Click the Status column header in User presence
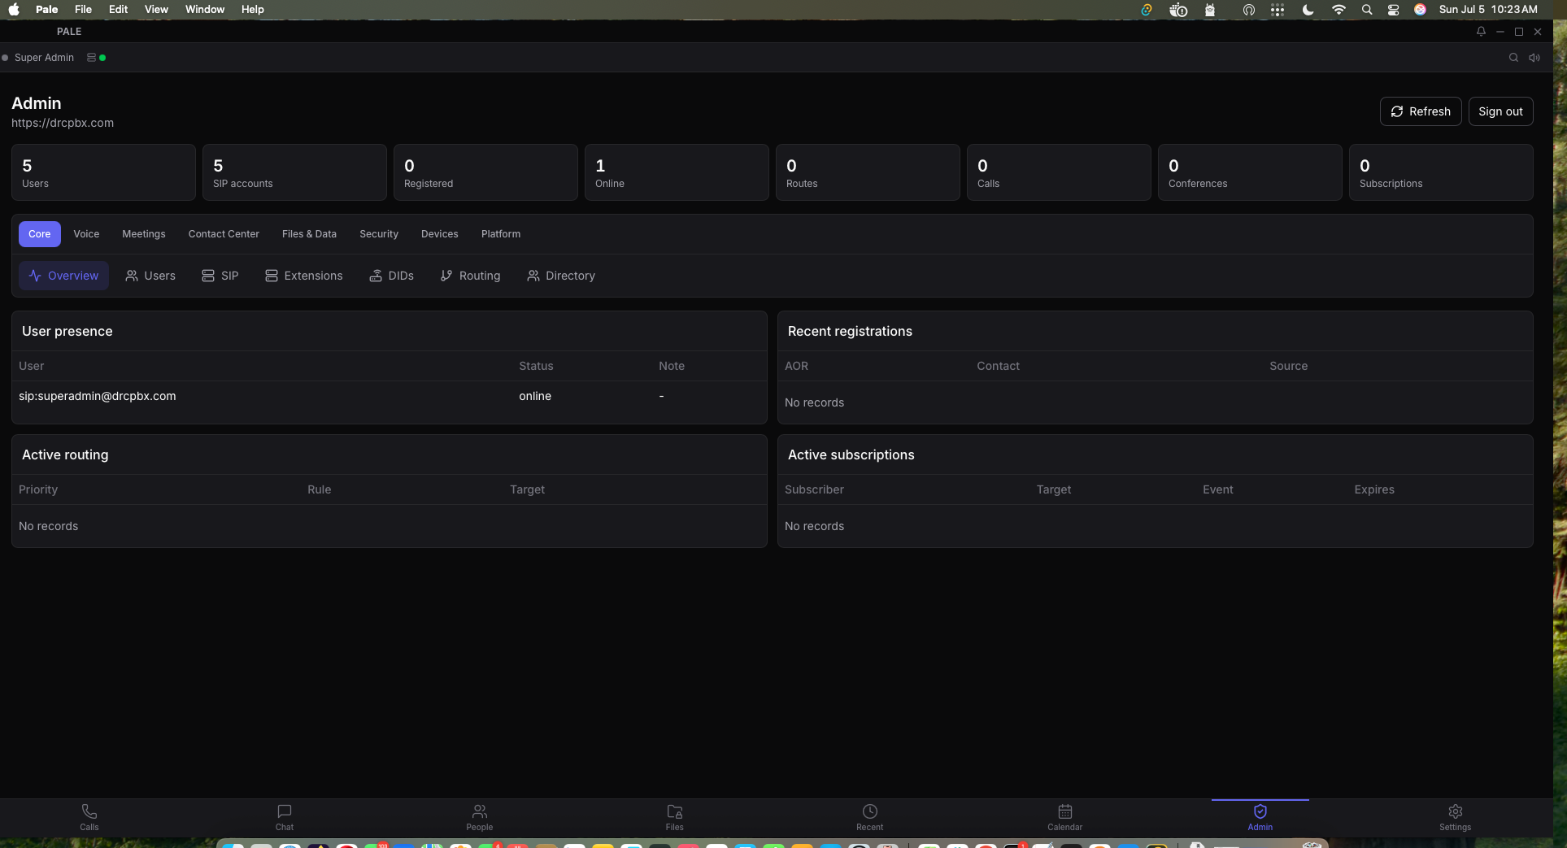 (536, 367)
